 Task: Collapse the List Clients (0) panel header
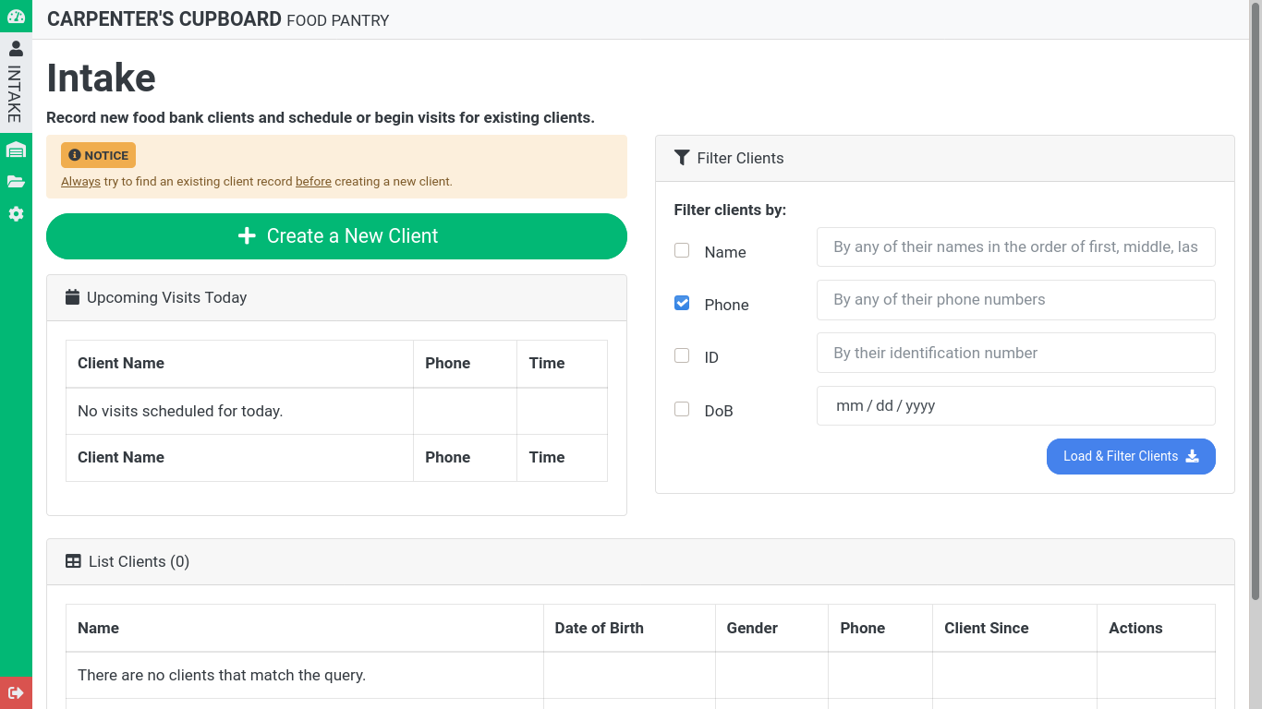click(639, 561)
